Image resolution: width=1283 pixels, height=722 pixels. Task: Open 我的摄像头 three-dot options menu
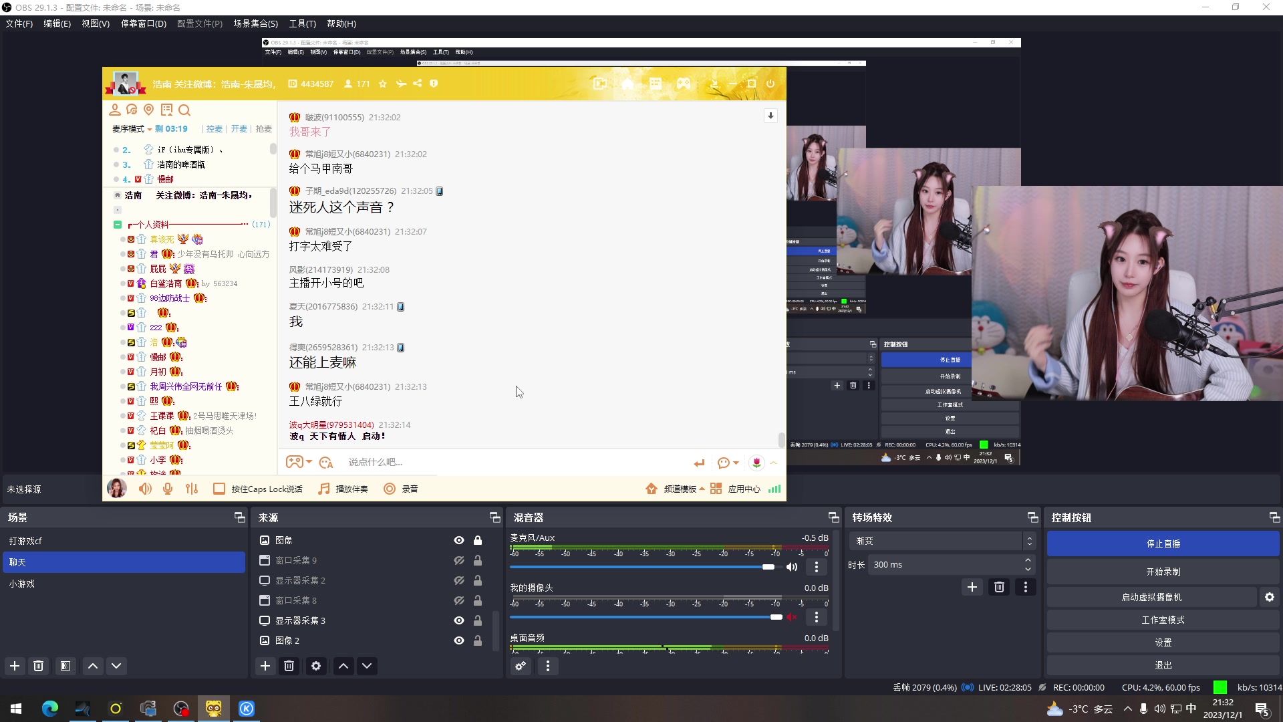816,617
